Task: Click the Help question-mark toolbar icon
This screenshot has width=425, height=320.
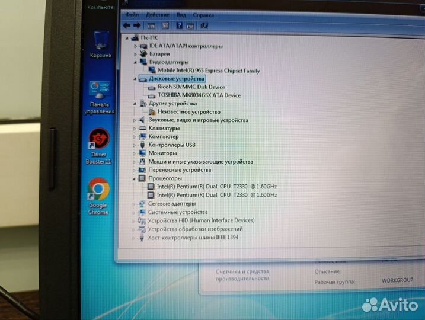Action: pyautogui.click(x=179, y=25)
